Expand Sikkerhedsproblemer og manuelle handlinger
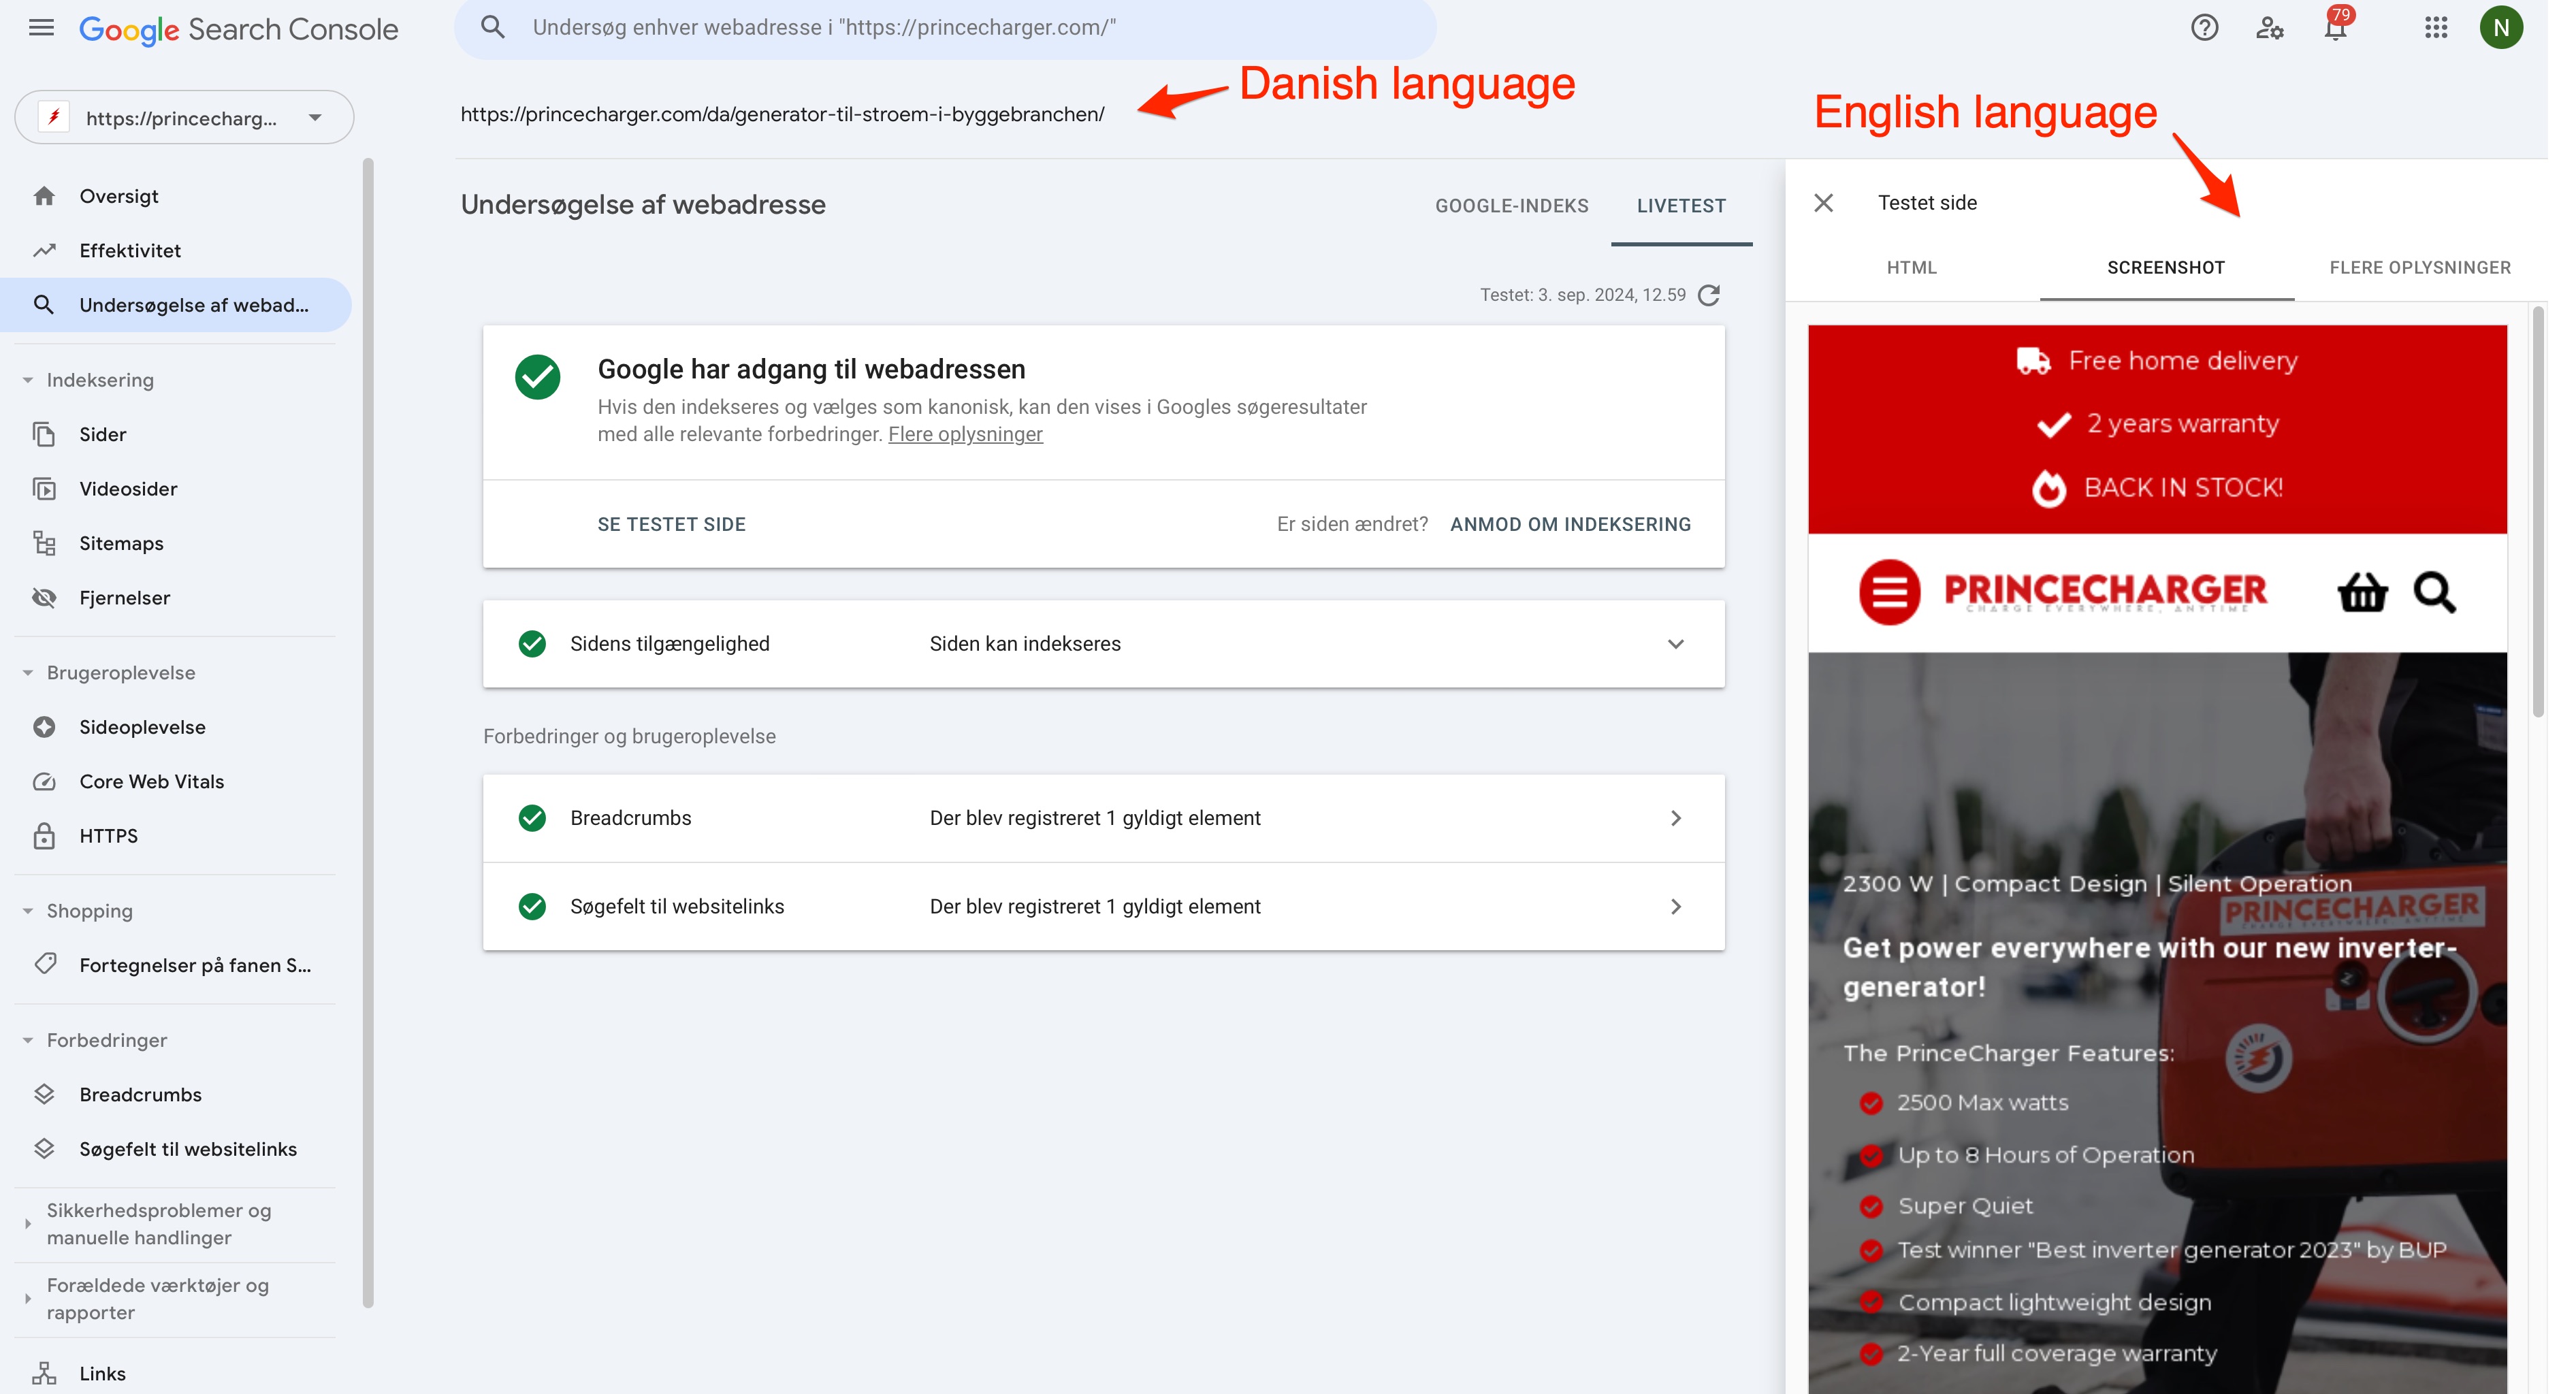2576x1394 pixels. pyautogui.click(x=28, y=1223)
